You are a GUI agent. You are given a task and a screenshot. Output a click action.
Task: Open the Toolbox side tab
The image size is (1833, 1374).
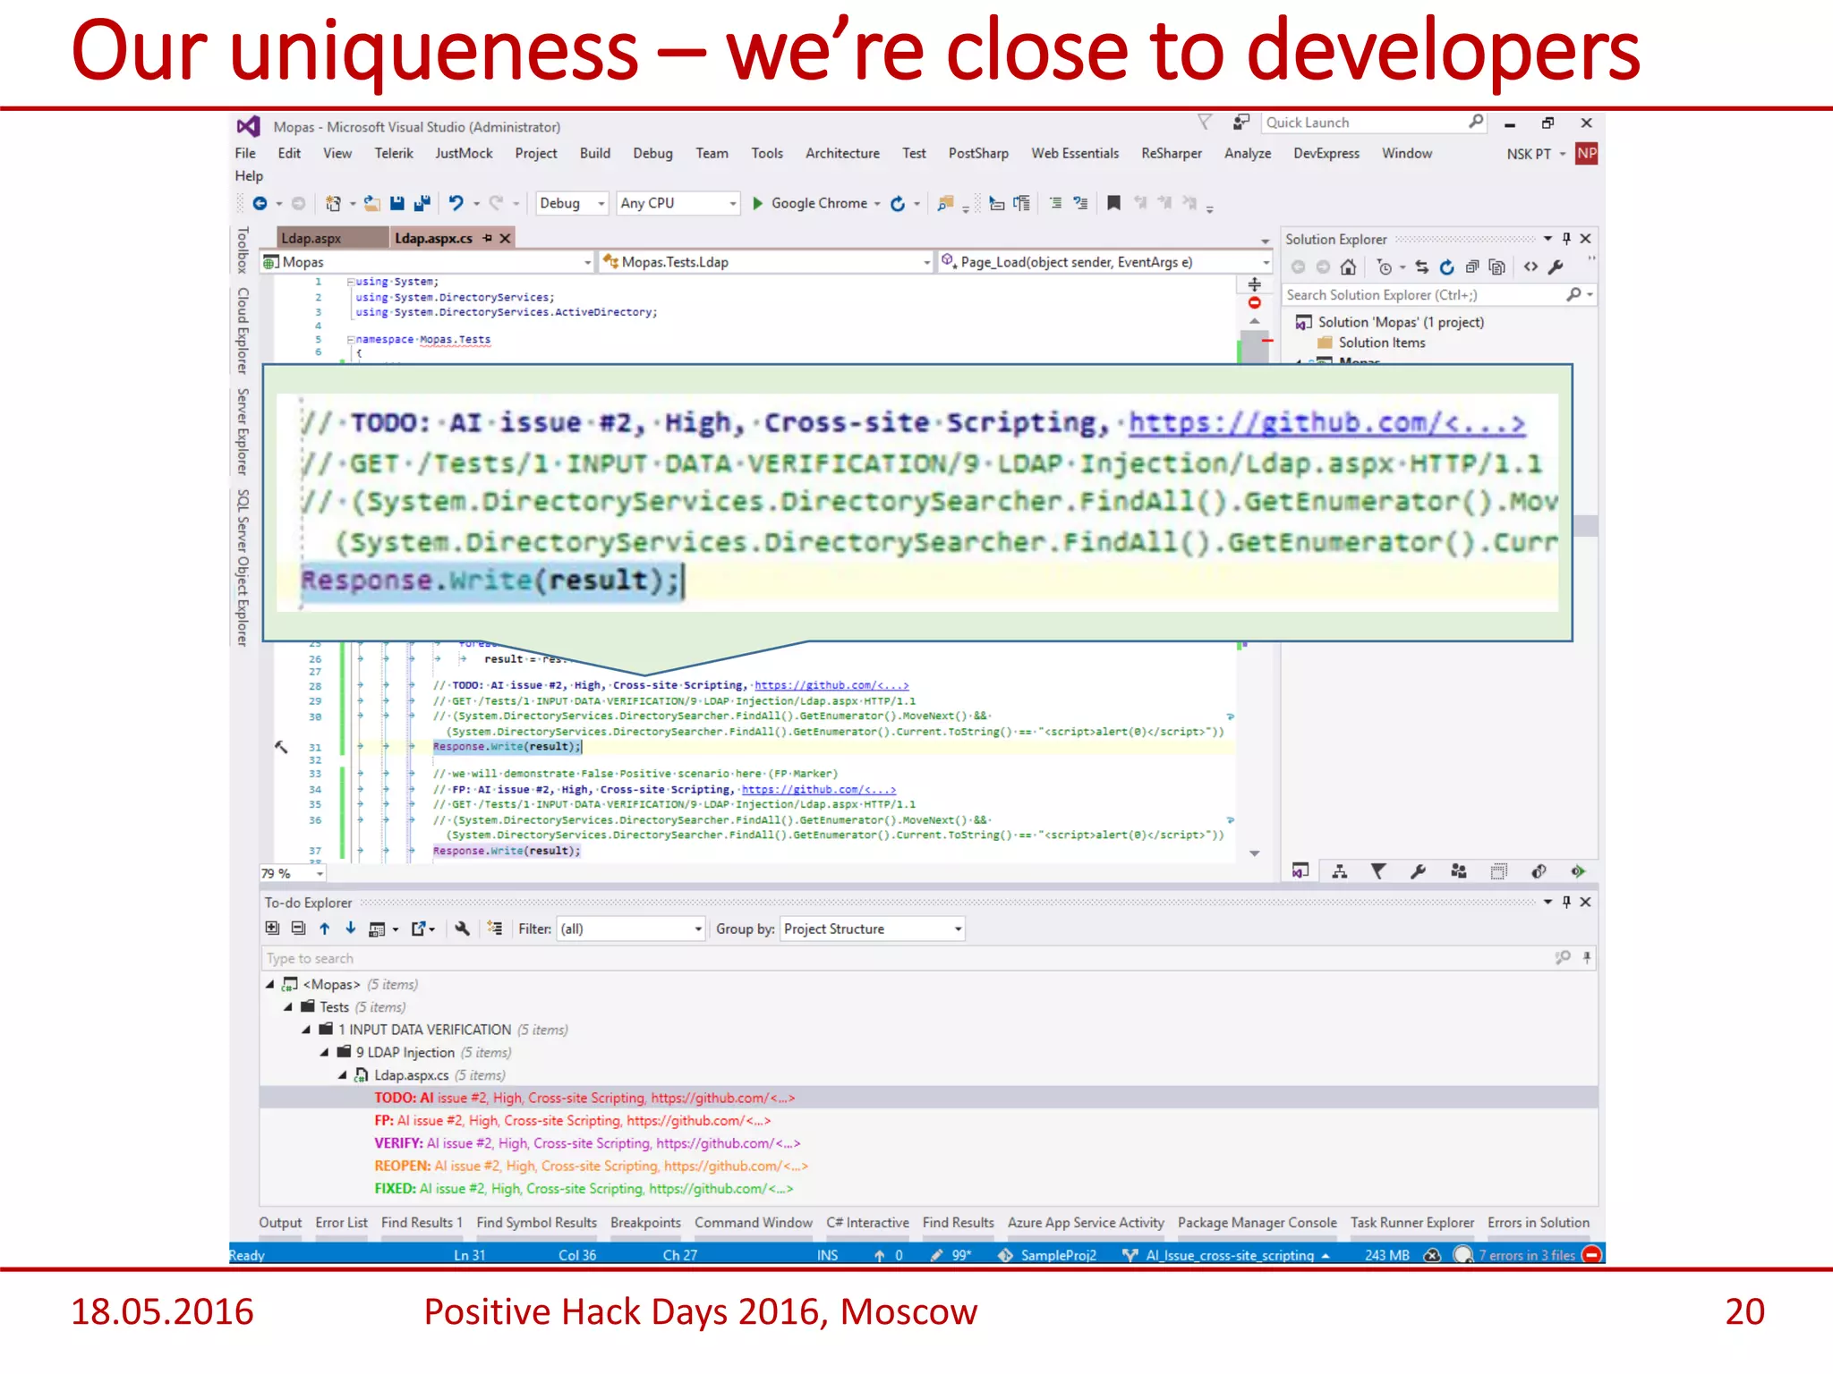[x=242, y=250]
